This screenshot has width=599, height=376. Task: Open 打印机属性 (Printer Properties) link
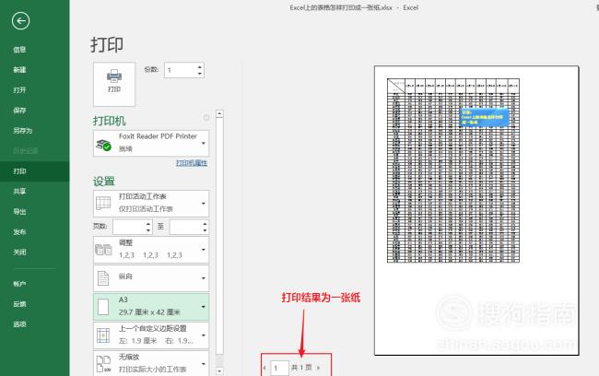point(192,163)
